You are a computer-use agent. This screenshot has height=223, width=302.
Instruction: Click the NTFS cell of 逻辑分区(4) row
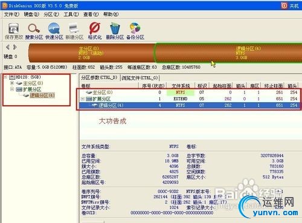click(x=181, y=105)
